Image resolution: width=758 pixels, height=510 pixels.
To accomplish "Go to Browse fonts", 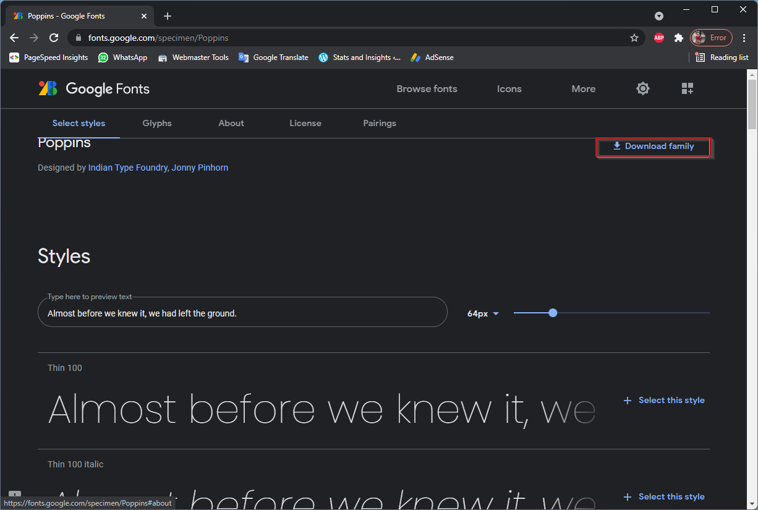I will tap(427, 89).
